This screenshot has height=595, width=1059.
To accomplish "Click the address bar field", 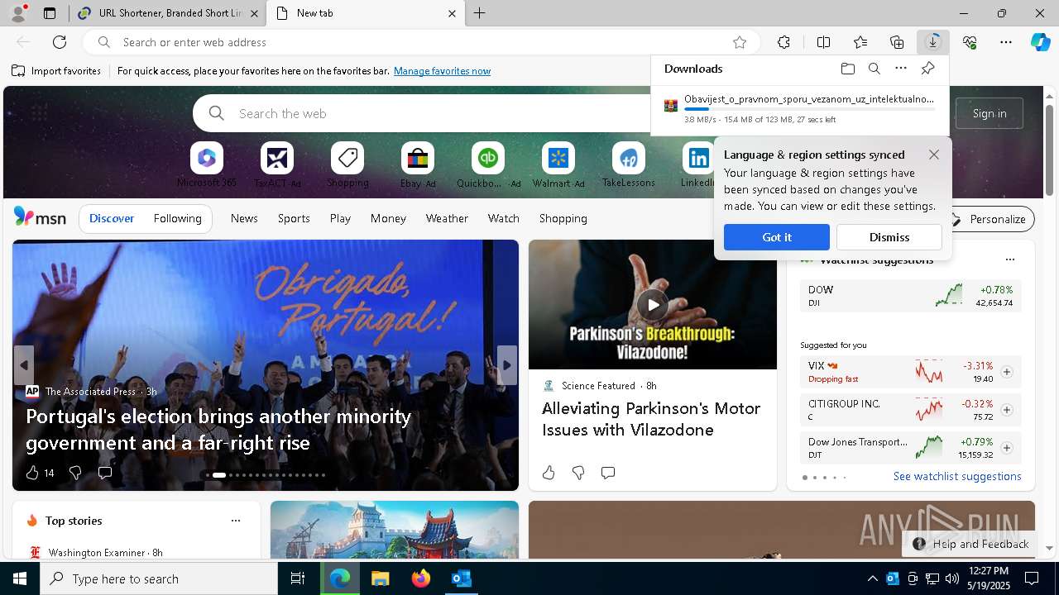I will pos(420,42).
